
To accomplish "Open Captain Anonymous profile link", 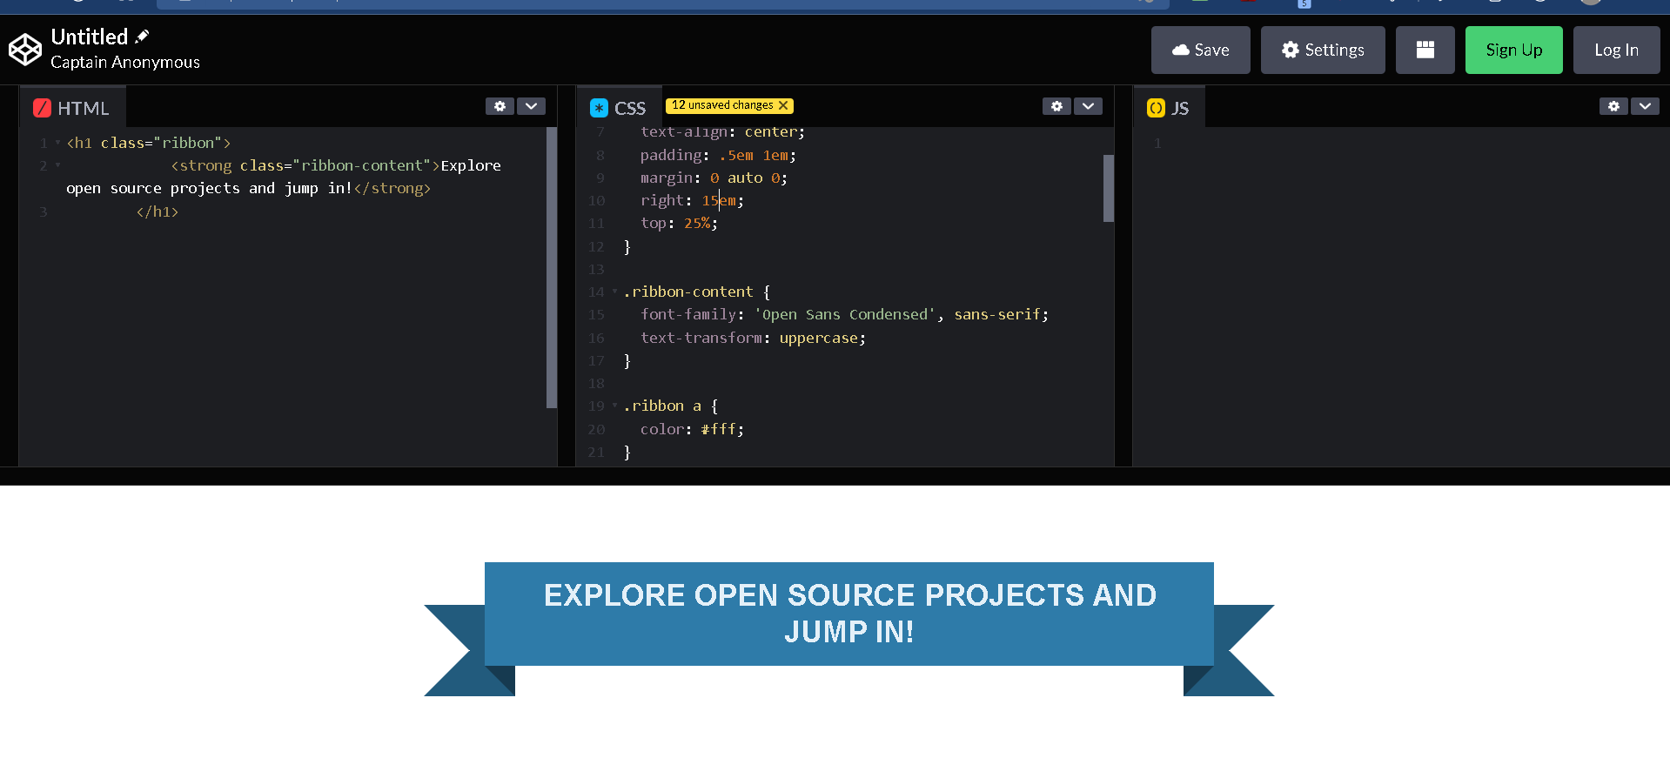I will point(125,63).
